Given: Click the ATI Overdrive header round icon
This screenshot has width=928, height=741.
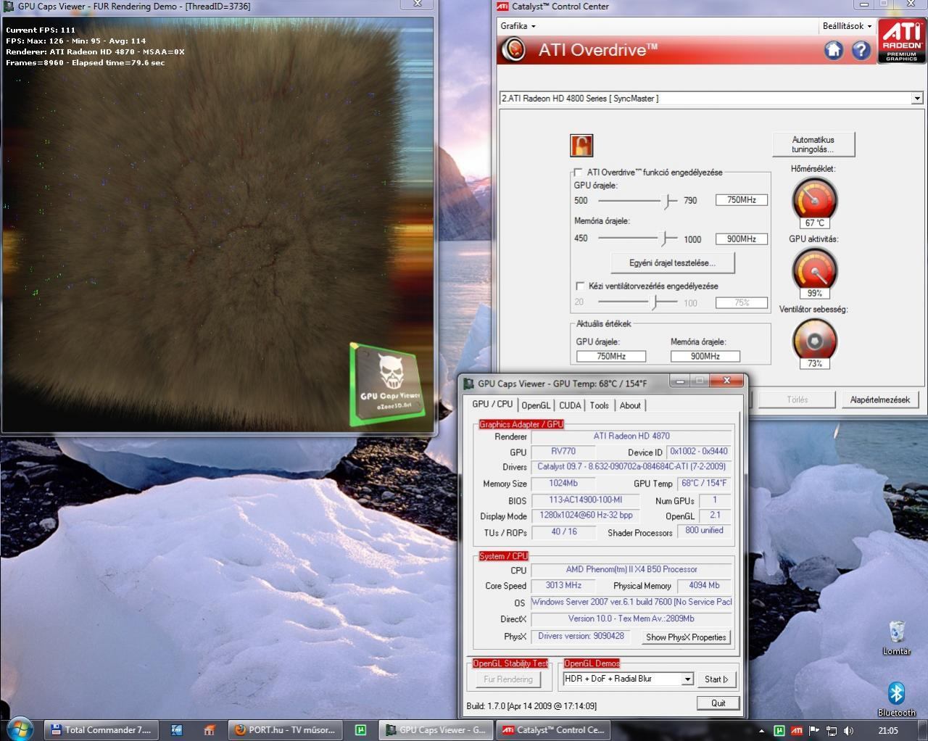Looking at the screenshot, I should click(514, 50).
